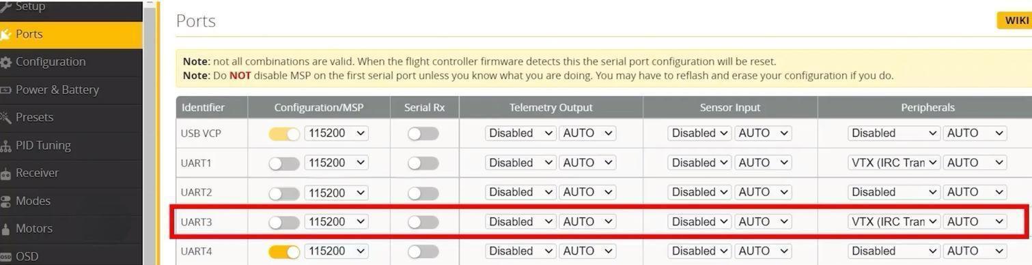Open UART4 Peripherals AUTO baud dropdown
The image size is (1032, 265).
coord(975,251)
